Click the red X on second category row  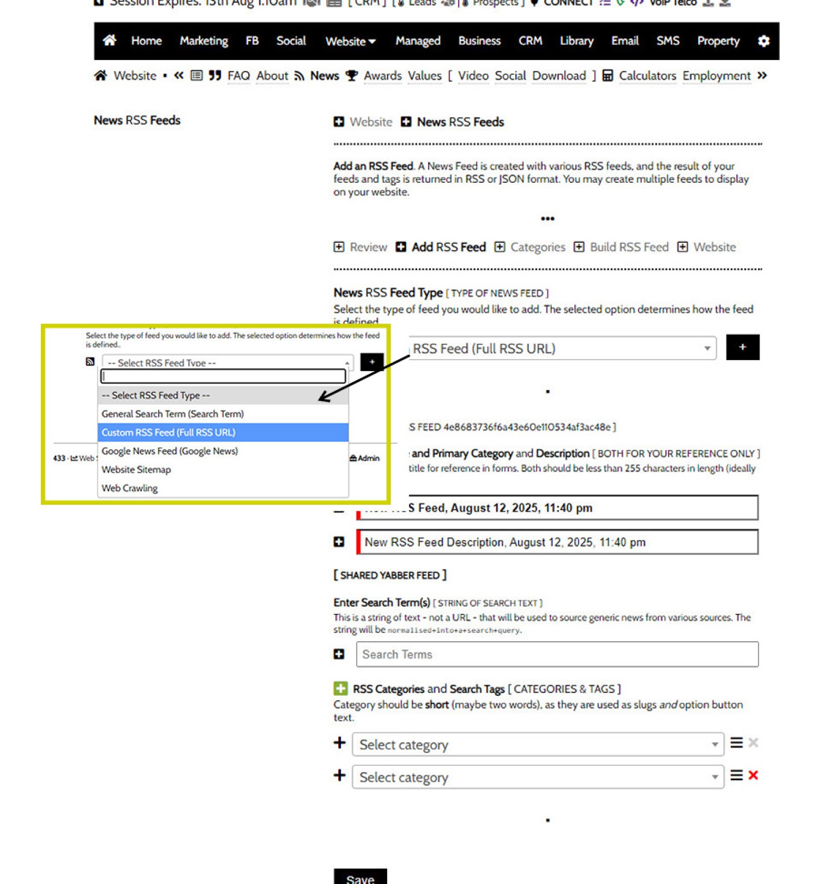(753, 775)
